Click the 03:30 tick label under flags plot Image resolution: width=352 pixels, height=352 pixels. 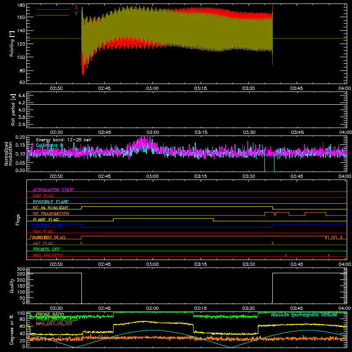(249, 264)
